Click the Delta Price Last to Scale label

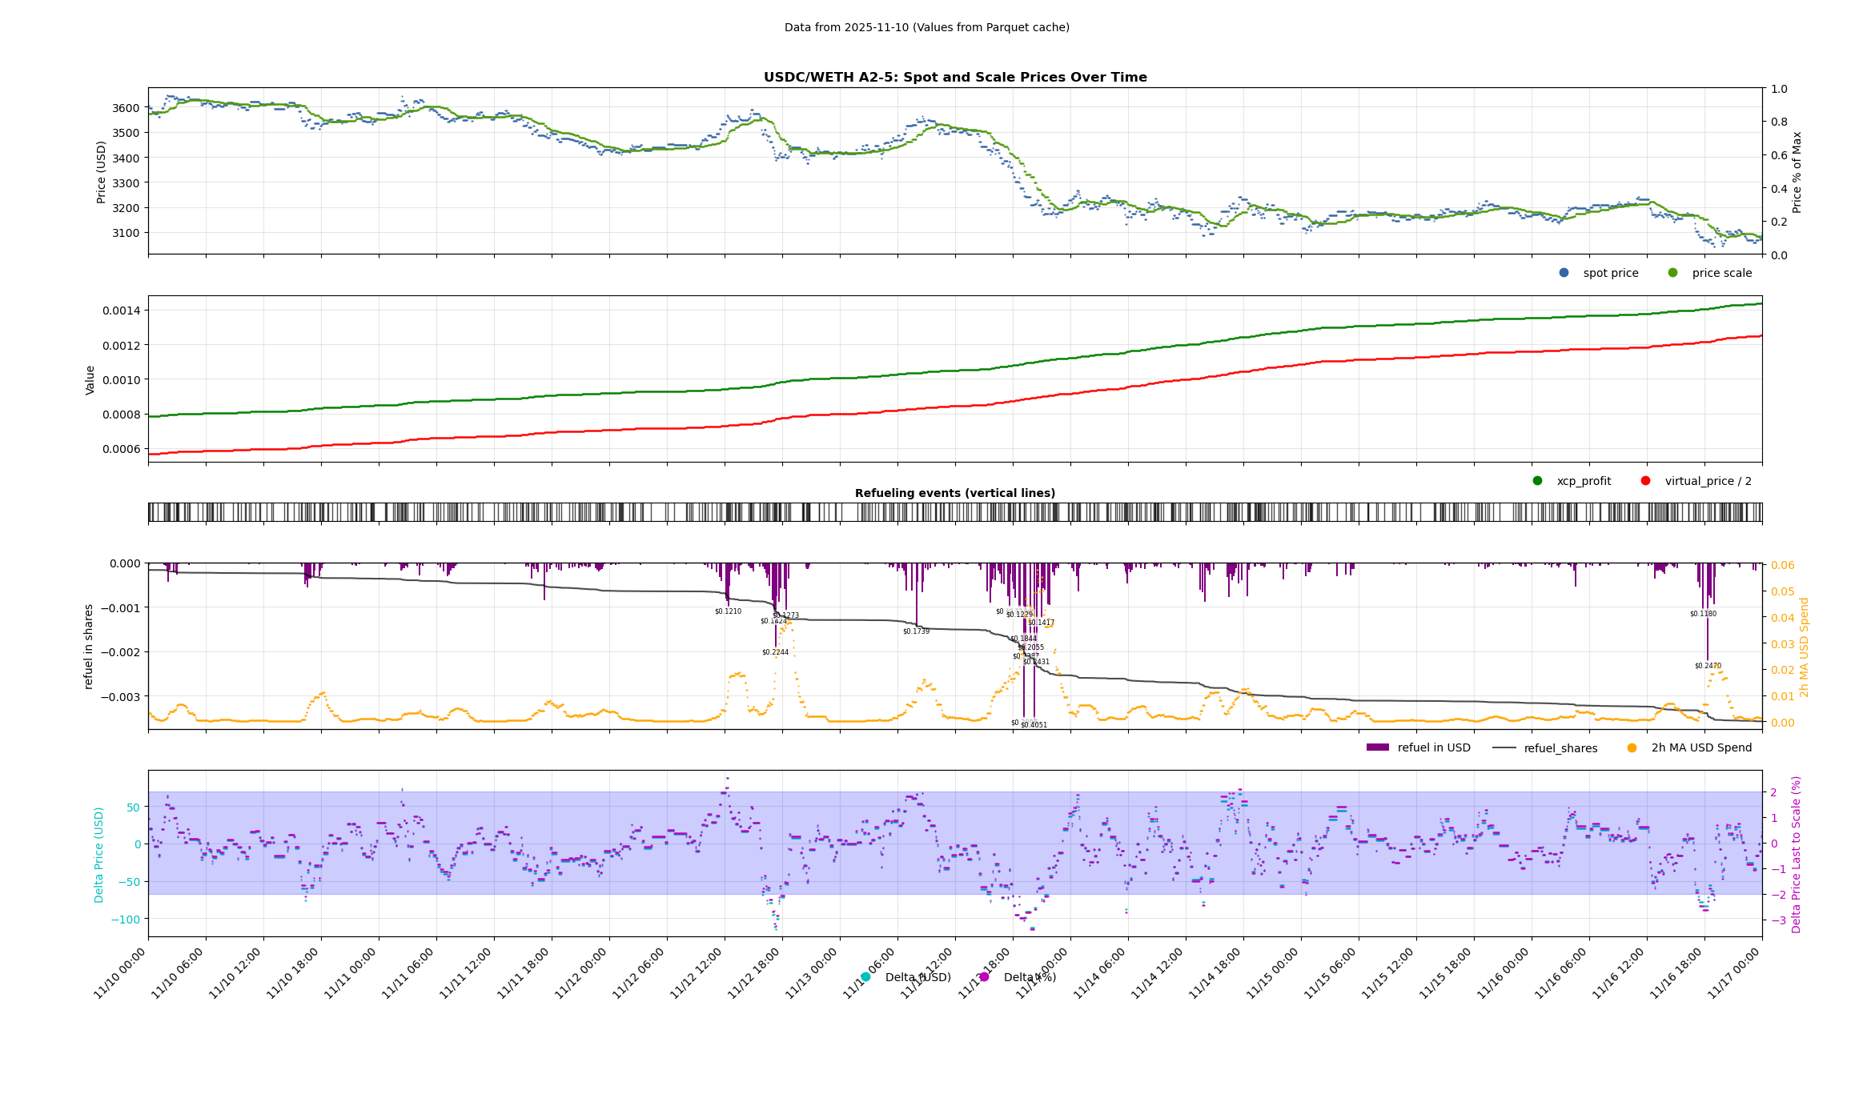1796,854
